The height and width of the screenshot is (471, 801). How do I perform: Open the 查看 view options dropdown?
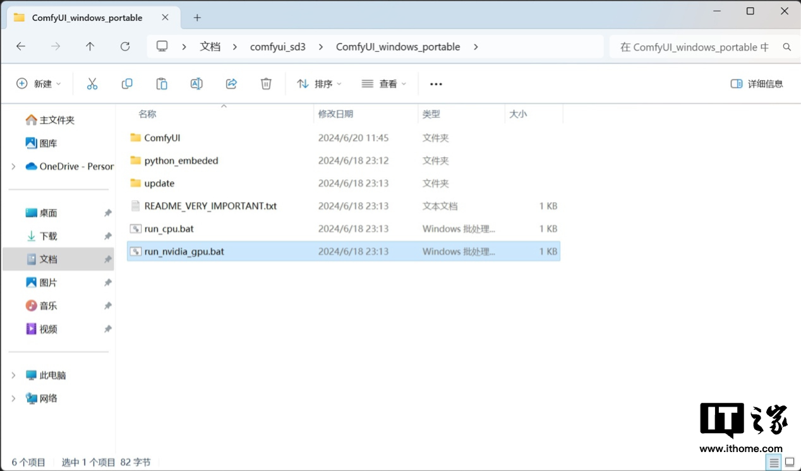coord(383,83)
